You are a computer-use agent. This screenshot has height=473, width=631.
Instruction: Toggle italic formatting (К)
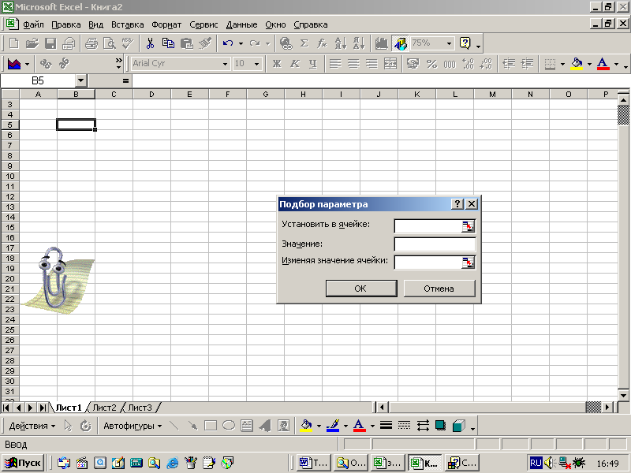tap(295, 64)
